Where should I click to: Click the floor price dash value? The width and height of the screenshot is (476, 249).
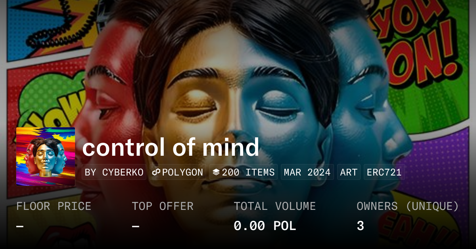click(20, 226)
